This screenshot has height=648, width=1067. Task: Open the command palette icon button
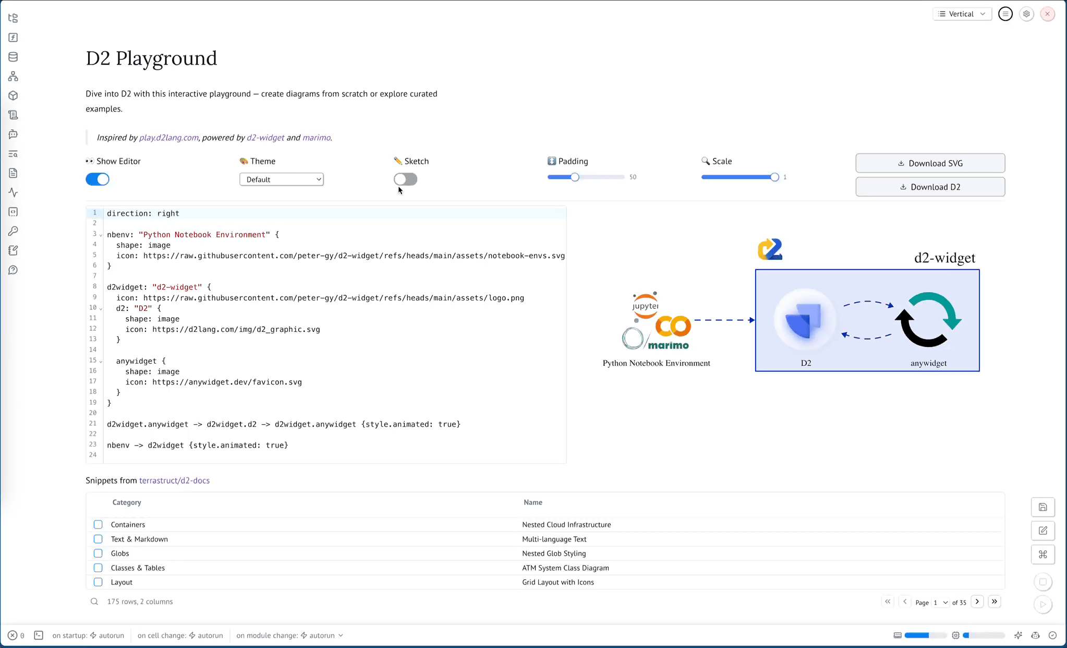1042,554
